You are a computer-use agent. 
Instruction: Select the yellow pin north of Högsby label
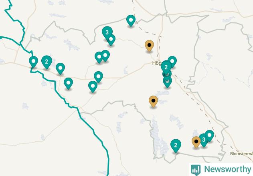(x=149, y=46)
